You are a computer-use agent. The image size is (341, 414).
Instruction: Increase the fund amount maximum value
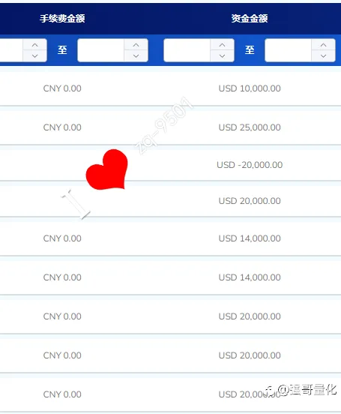(323, 45)
